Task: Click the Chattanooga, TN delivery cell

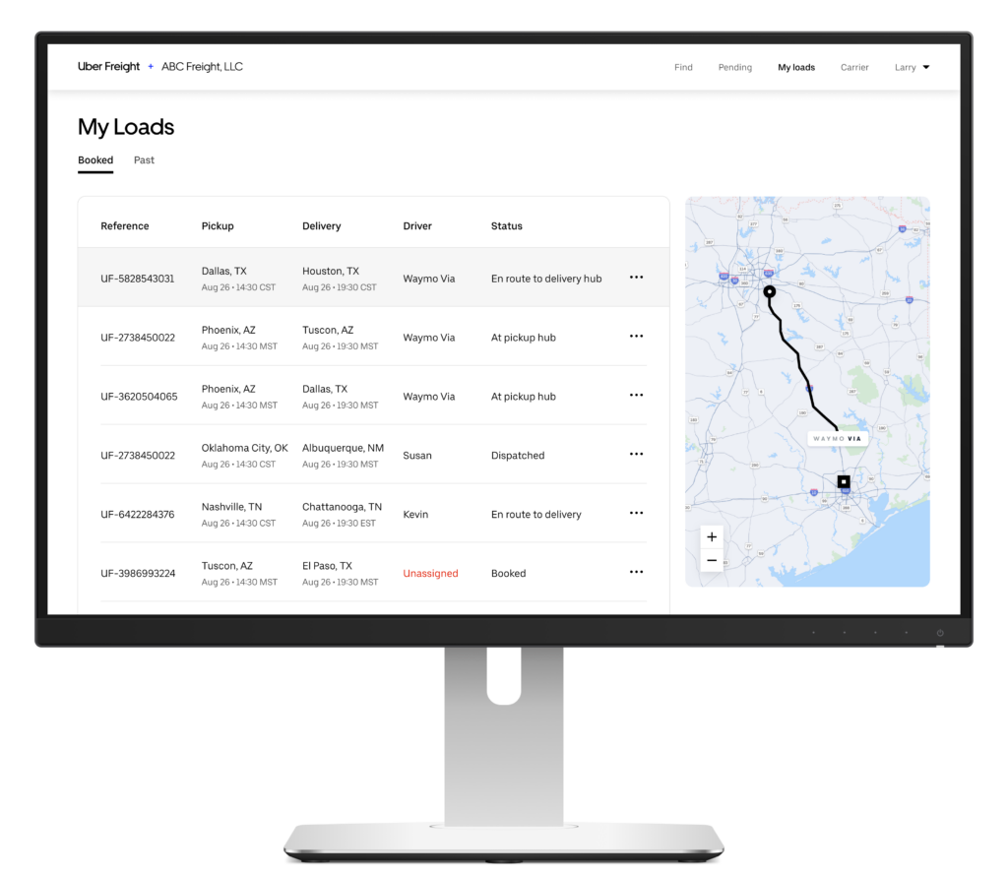Action: 342,514
